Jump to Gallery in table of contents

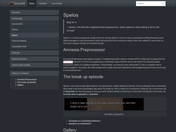20,85
